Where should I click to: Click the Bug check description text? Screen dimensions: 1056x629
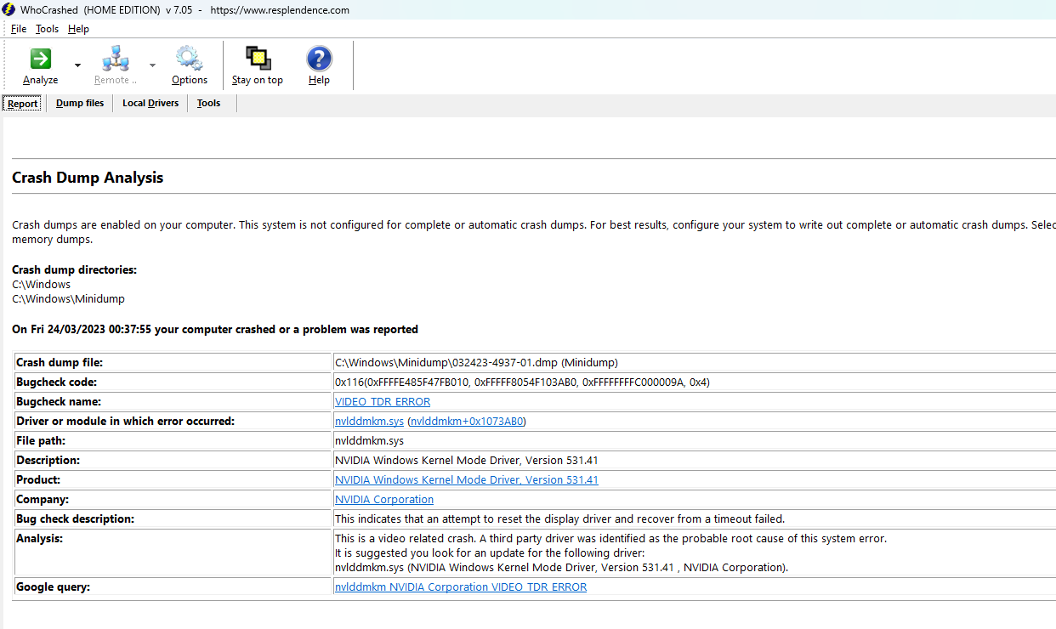(559, 519)
